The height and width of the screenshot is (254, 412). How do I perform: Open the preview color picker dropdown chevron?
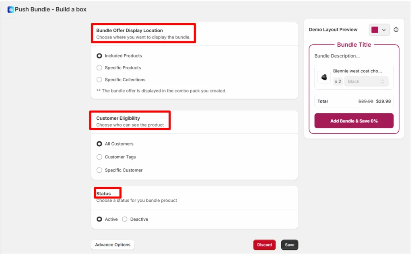click(x=384, y=30)
